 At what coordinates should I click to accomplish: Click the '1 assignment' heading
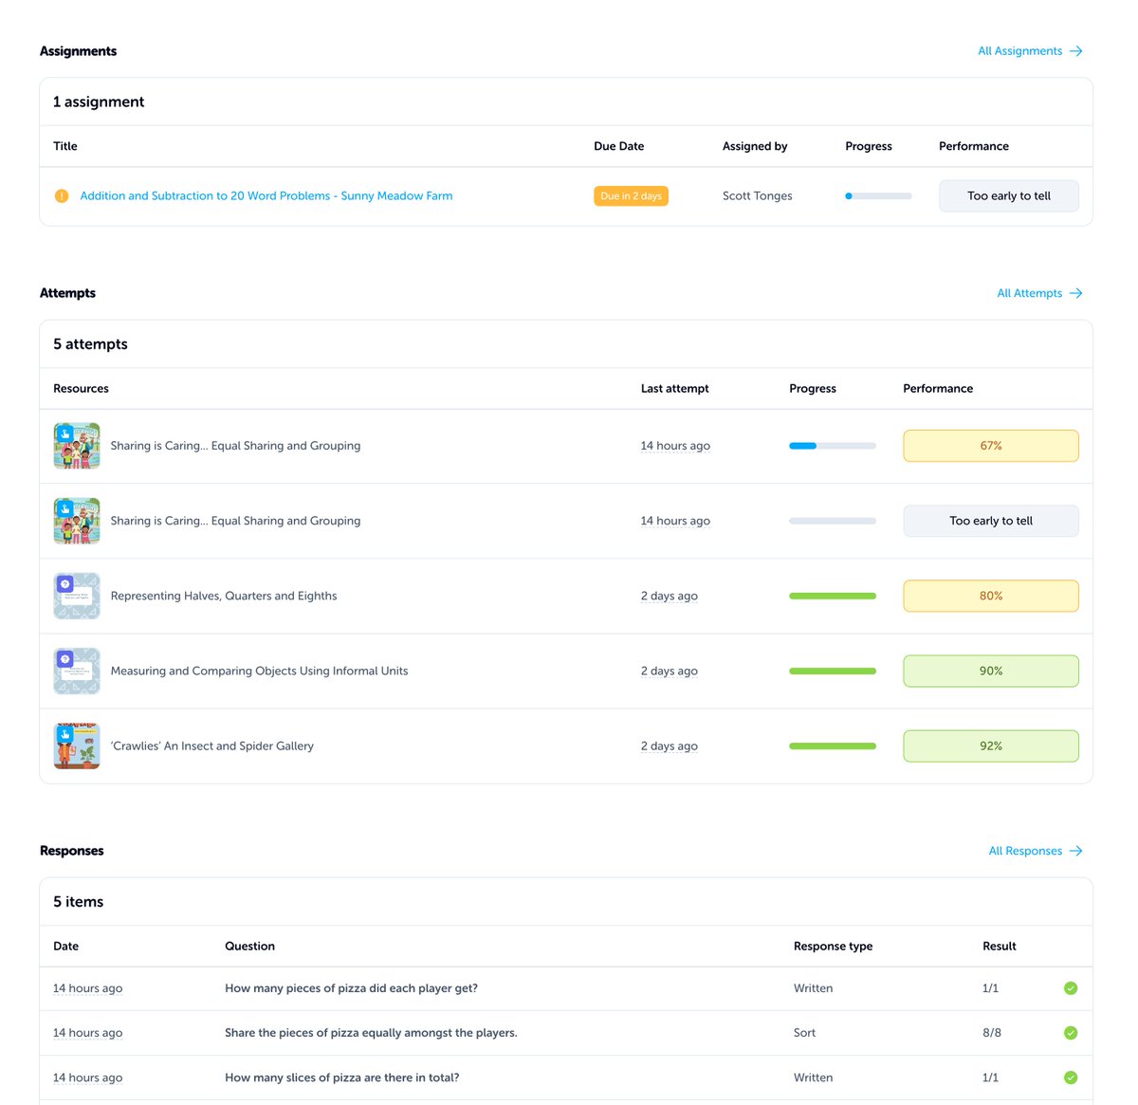point(99,101)
